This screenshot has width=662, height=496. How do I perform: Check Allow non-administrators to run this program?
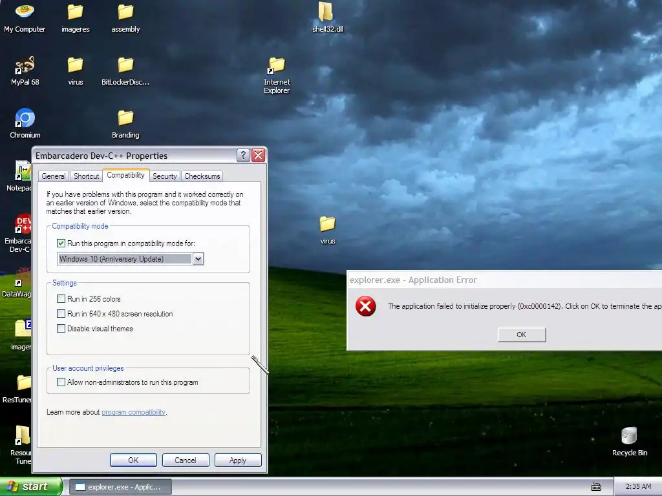[61, 382]
